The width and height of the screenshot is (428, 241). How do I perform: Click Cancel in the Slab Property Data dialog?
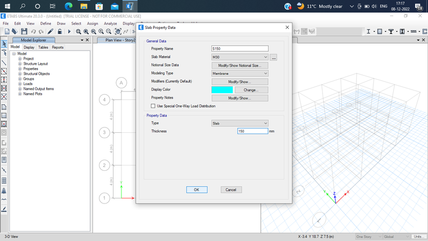tap(231, 190)
